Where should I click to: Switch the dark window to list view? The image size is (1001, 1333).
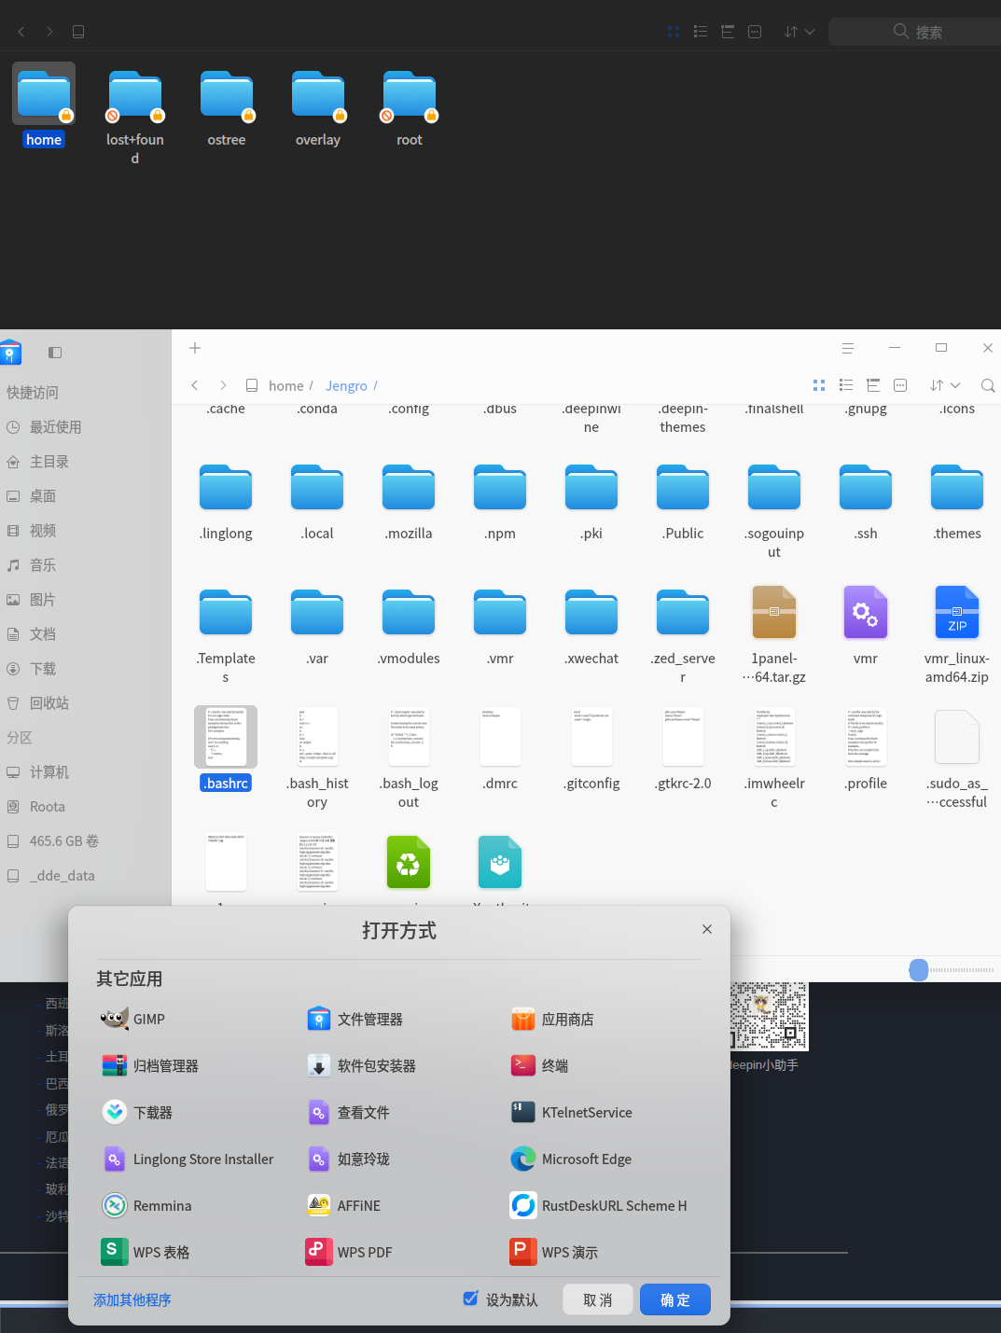pyautogui.click(x=701, y=32)
